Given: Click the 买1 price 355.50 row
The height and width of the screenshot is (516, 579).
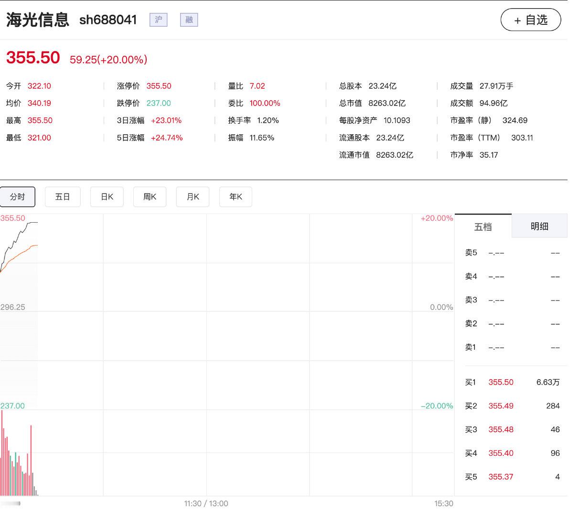Looking at the screenshot, I should pos(512,382).
